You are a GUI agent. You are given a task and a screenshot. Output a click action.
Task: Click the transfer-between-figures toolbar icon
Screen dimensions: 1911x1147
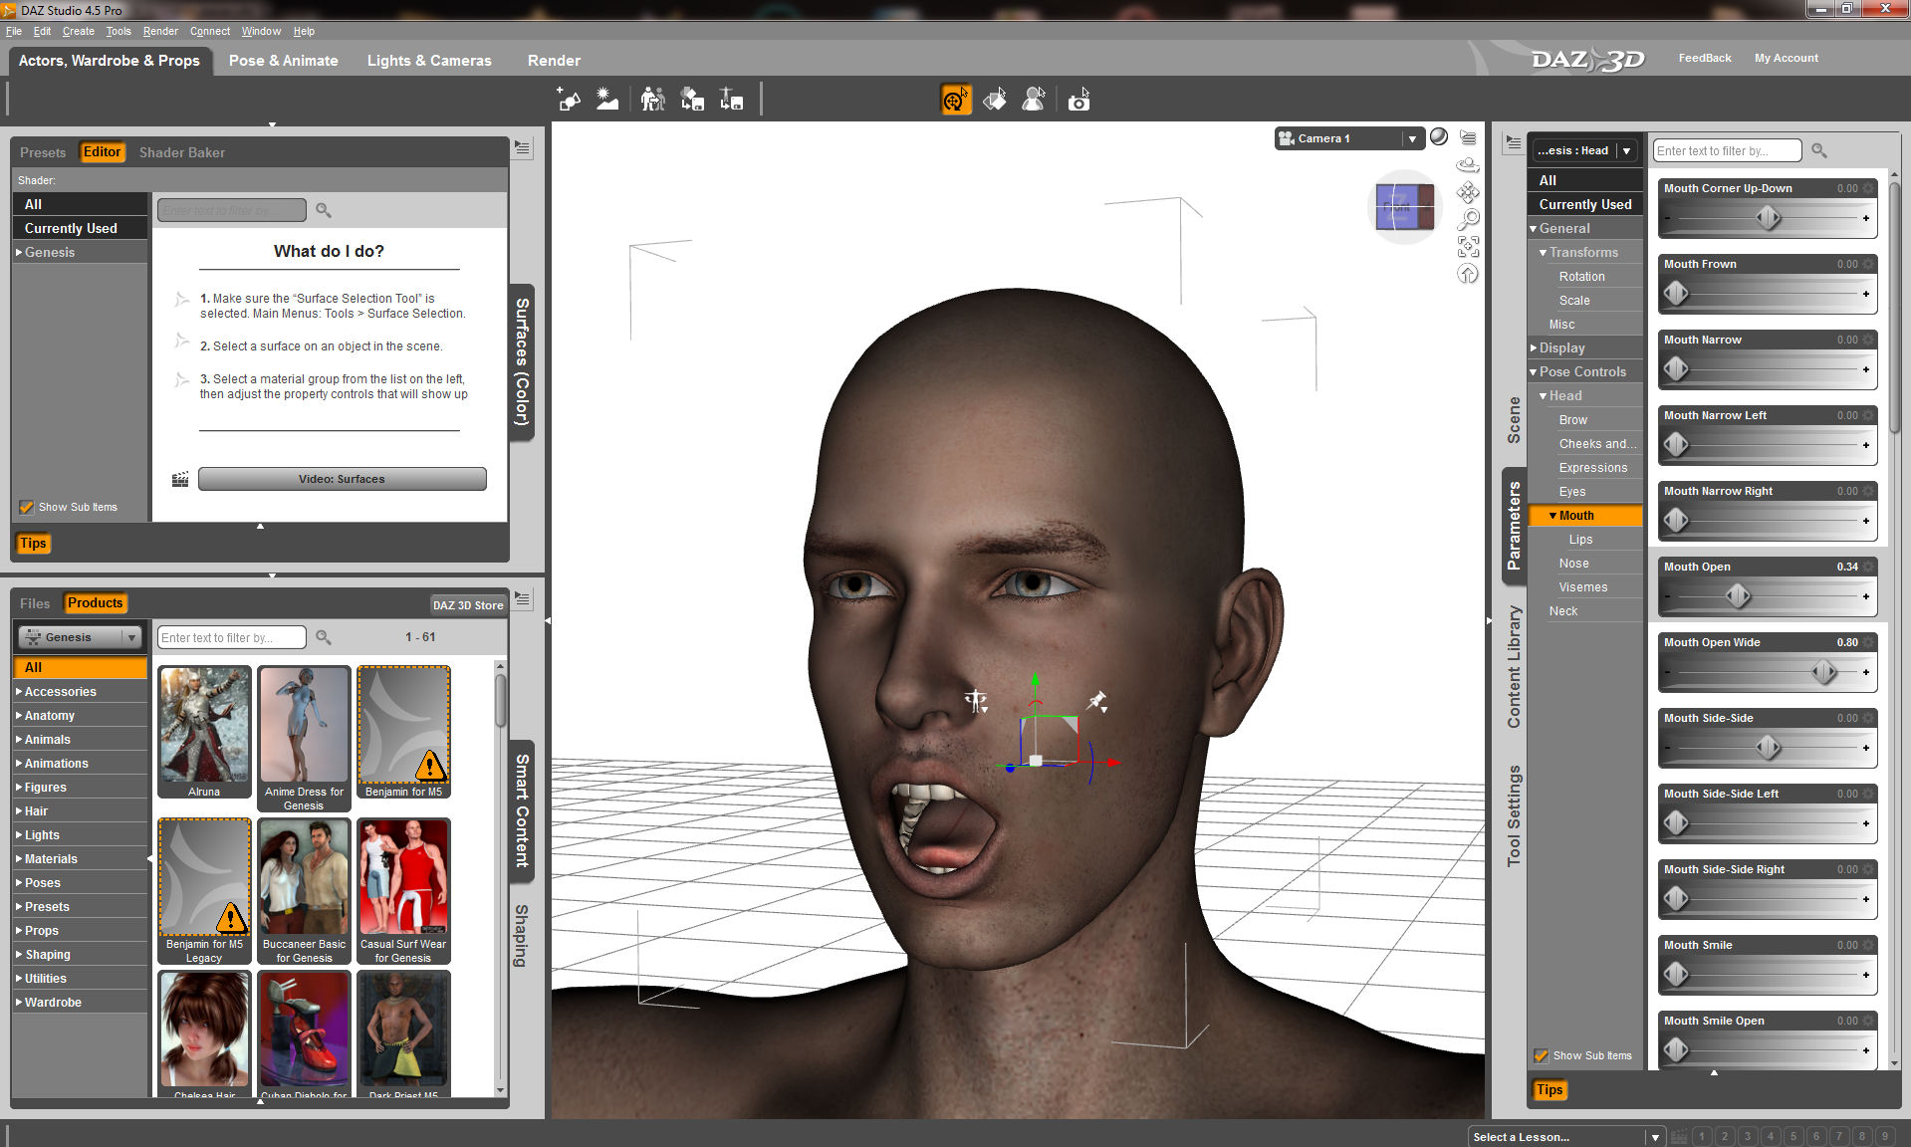(x=652, y=99)
